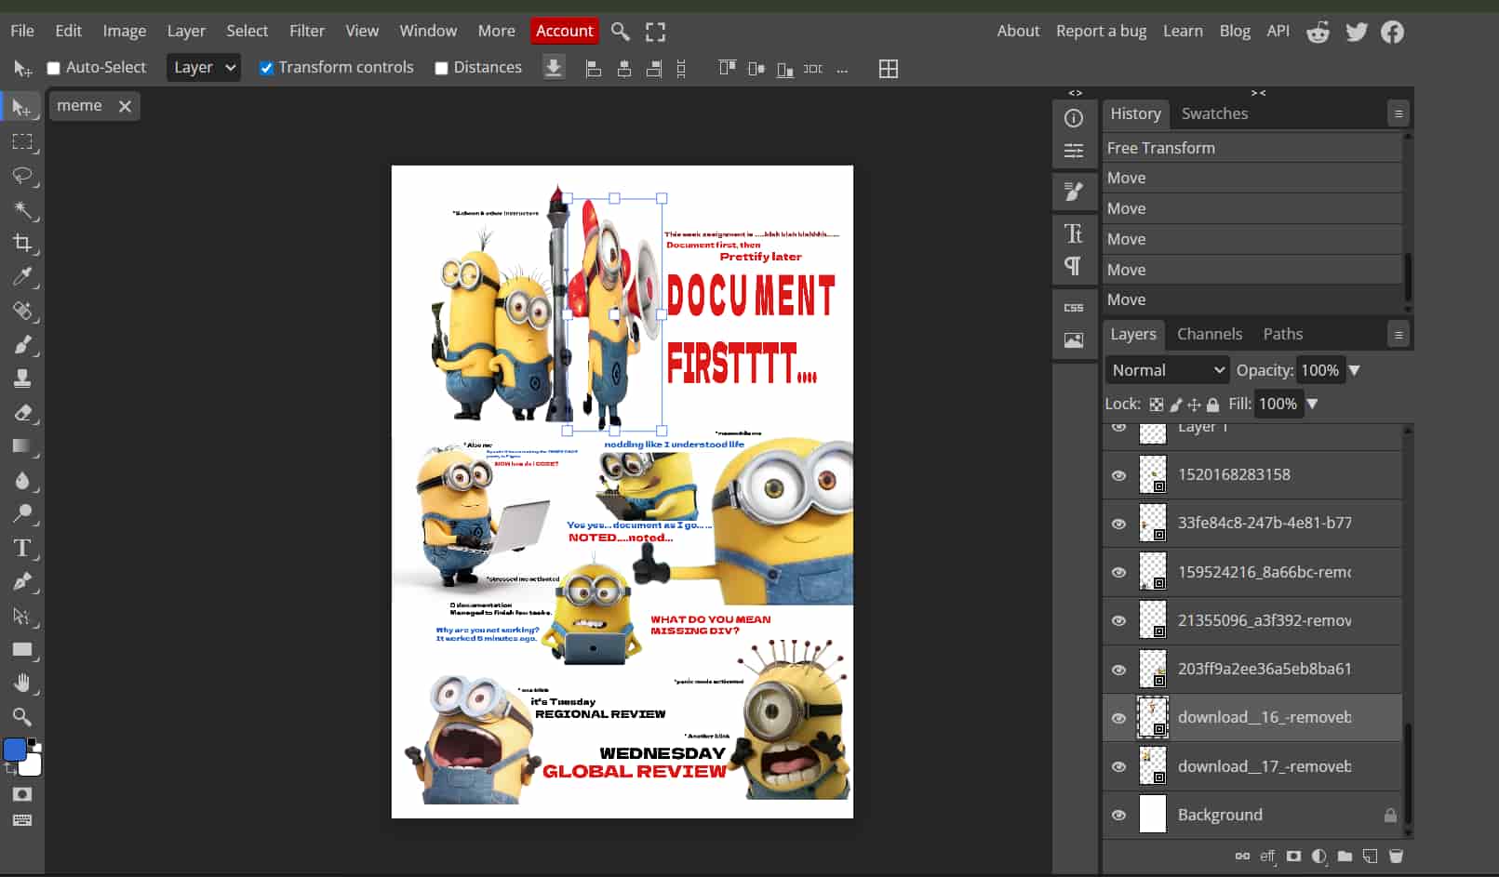Create a new folder in the Layers panel
The height and width of the screenshot is (877, 1499).
[x=1345, y=856]
